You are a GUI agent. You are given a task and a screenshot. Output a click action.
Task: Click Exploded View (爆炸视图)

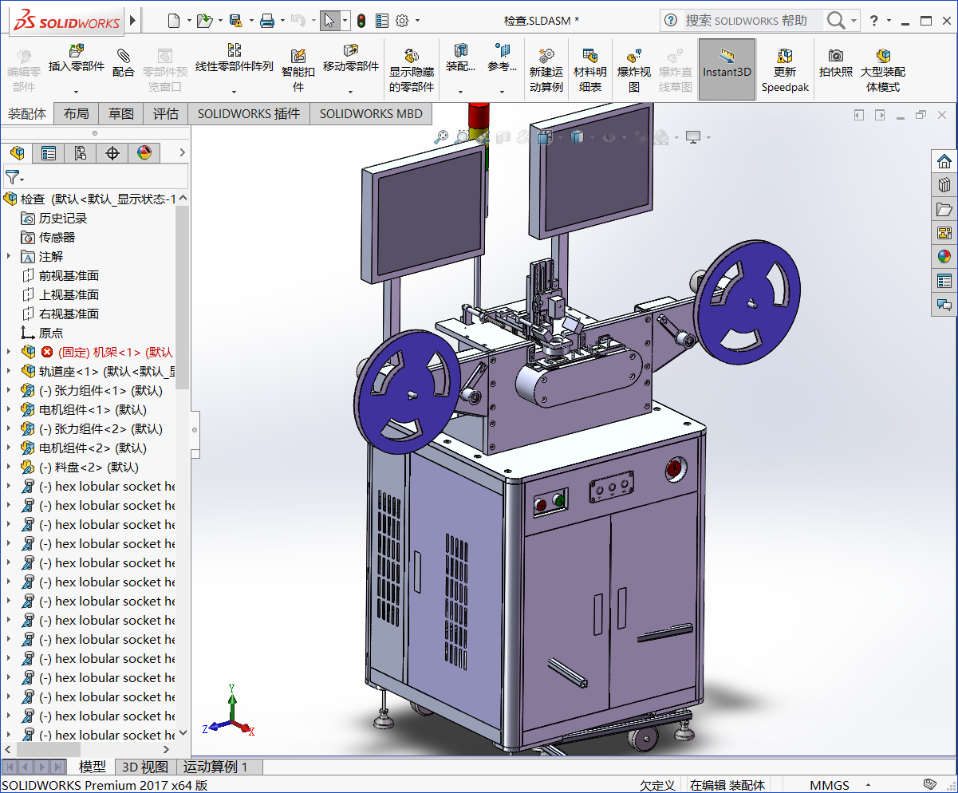(634, 71)
